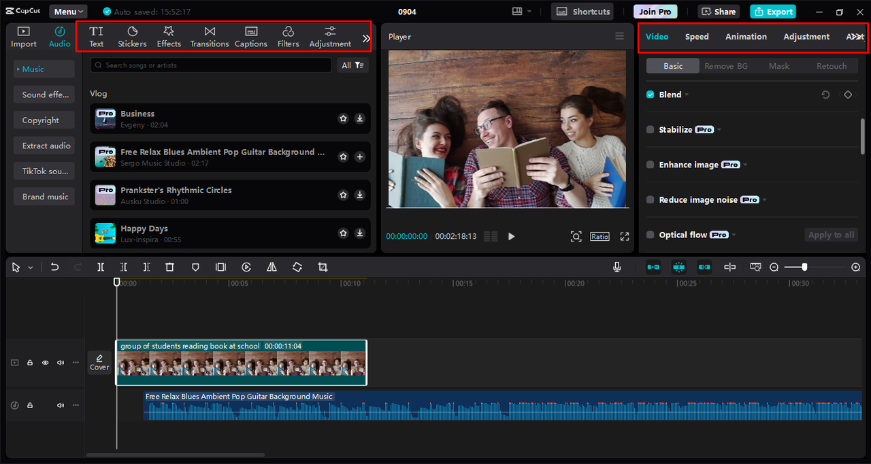Select Copyright category
Image resolution: width=871 pixels, height=464 pixels.
pos(44,120)
